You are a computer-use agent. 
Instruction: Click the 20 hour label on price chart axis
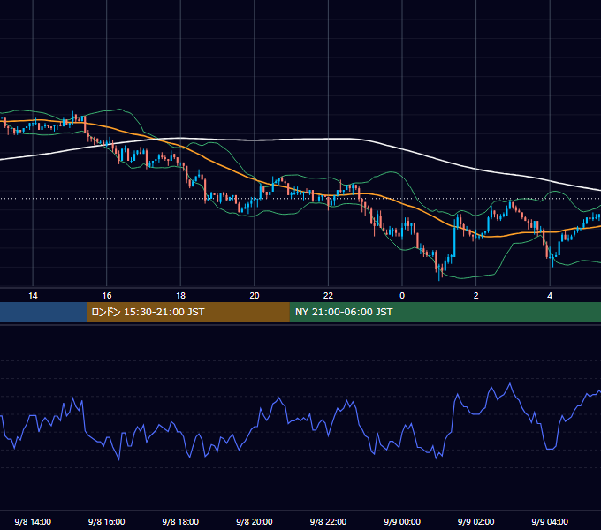(255, 296)
